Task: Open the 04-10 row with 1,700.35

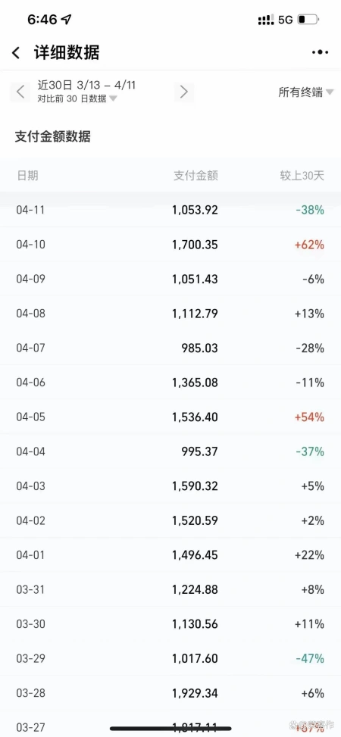Action: 170,245
